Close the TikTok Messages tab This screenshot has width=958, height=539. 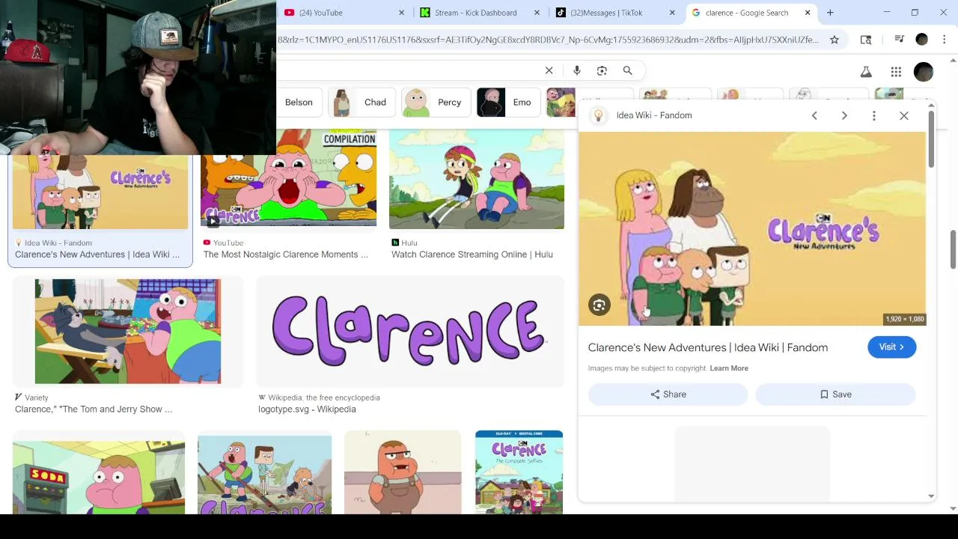pos(672,13)
